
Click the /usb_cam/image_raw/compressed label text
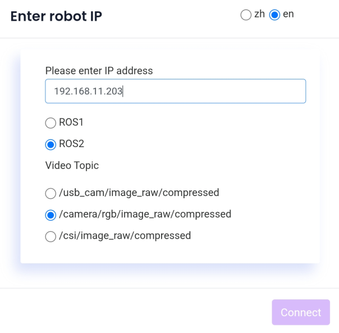(x=139, y=193)
